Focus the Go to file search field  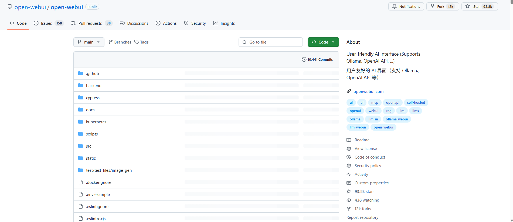[271, 42]
